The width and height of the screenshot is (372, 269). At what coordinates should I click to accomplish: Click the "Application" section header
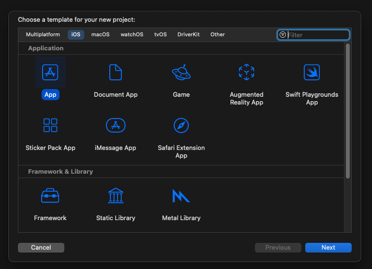[46, 48]
